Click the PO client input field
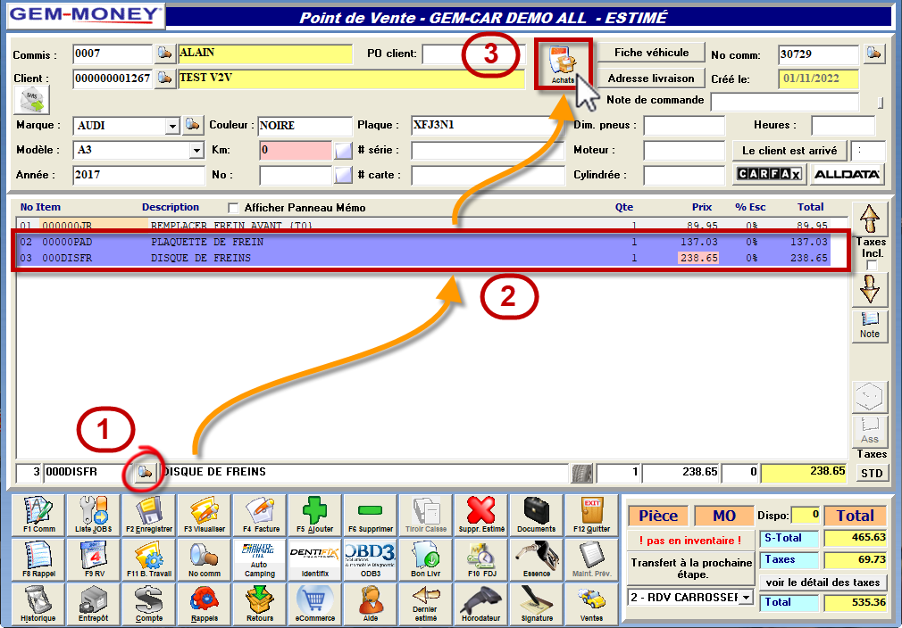The height and width of the screenshot is (628, 902). tap(472, 54)
